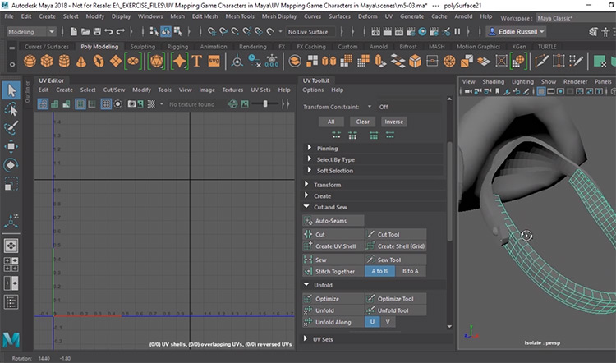The image size is (616, 363).
Task: Toggle the shaded UV display icon
Action: [54, 104]
